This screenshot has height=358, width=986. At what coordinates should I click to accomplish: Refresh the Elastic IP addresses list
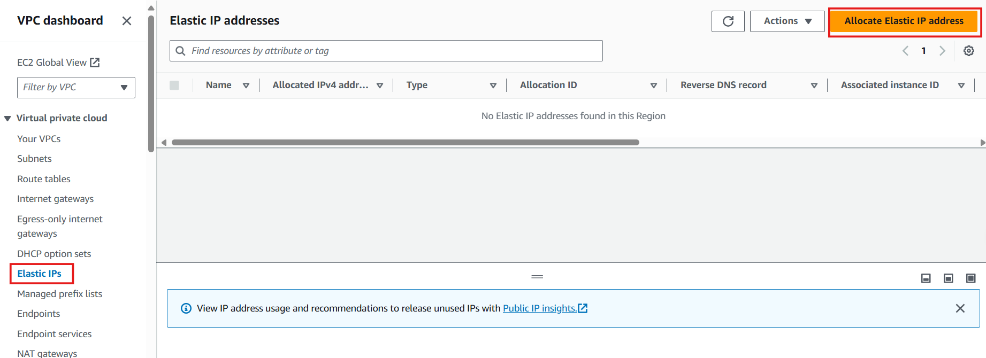[728, 21]
